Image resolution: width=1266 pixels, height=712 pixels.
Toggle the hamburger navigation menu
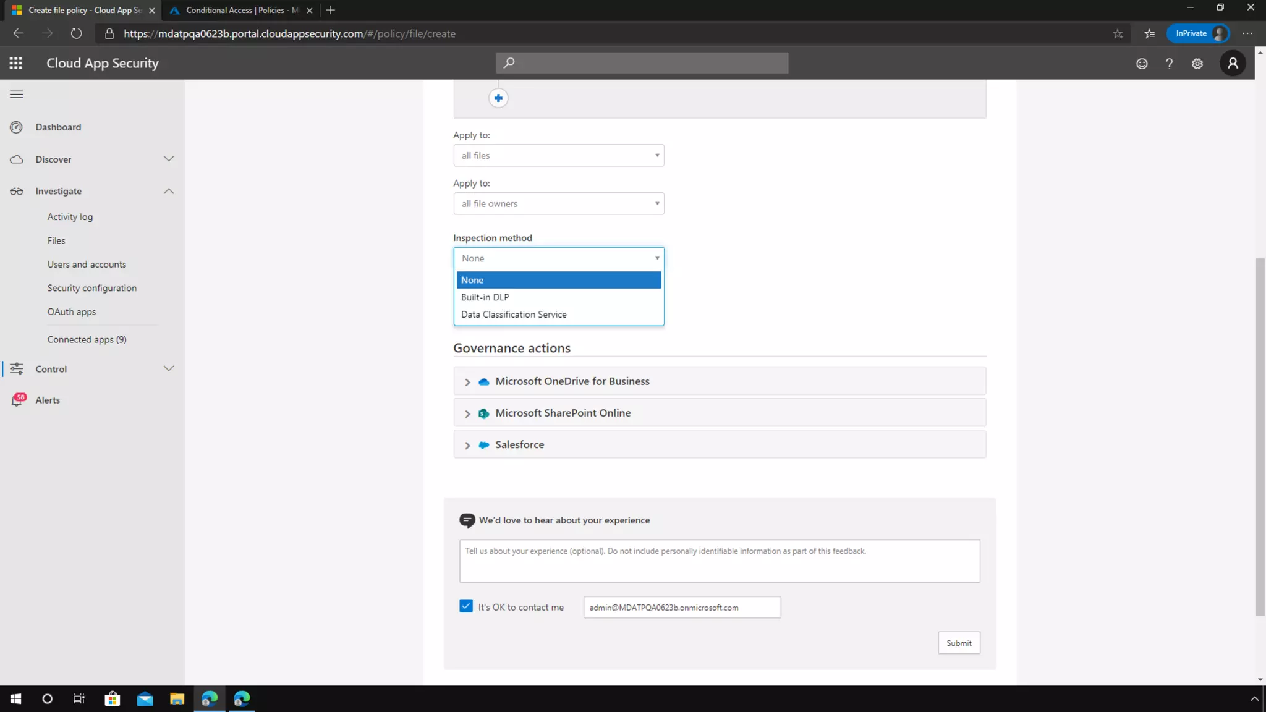(x=17, y=95)
